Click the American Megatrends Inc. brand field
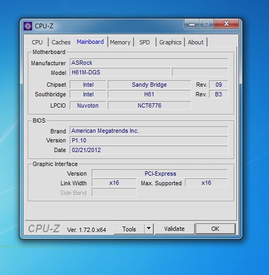 coord(149,131)
